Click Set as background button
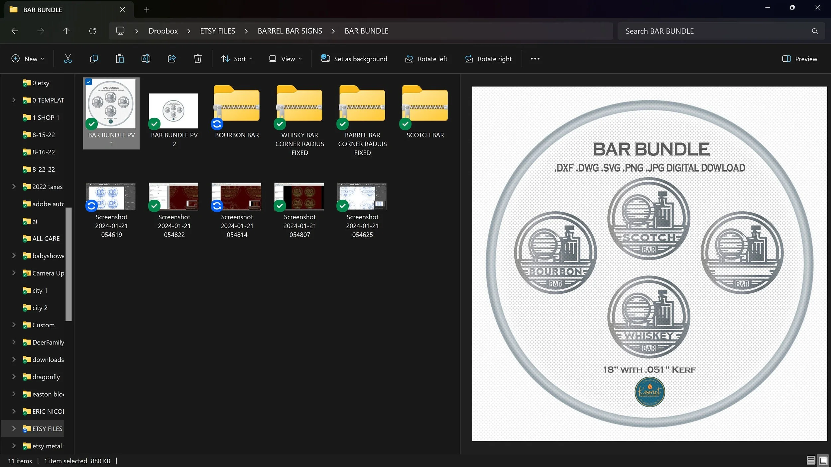Viewport: 831px width, 467px height. [x=354, y=59]
